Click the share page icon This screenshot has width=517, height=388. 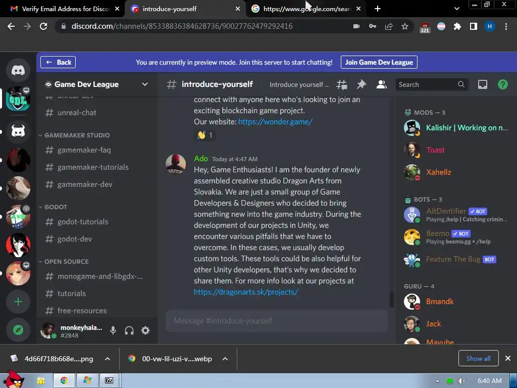pos(389,26)
